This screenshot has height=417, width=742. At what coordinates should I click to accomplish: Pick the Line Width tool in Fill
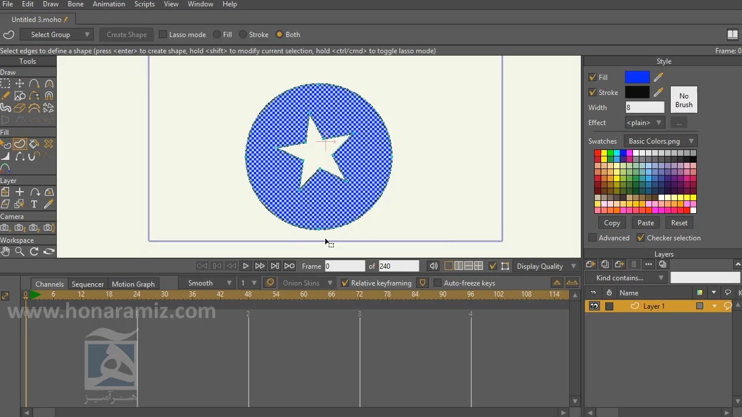coord(5,156)
